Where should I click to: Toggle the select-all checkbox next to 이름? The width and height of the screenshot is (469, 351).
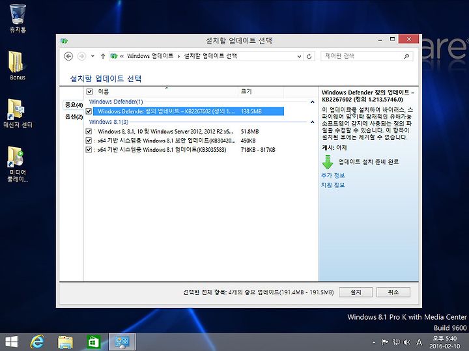pos(89,91)
